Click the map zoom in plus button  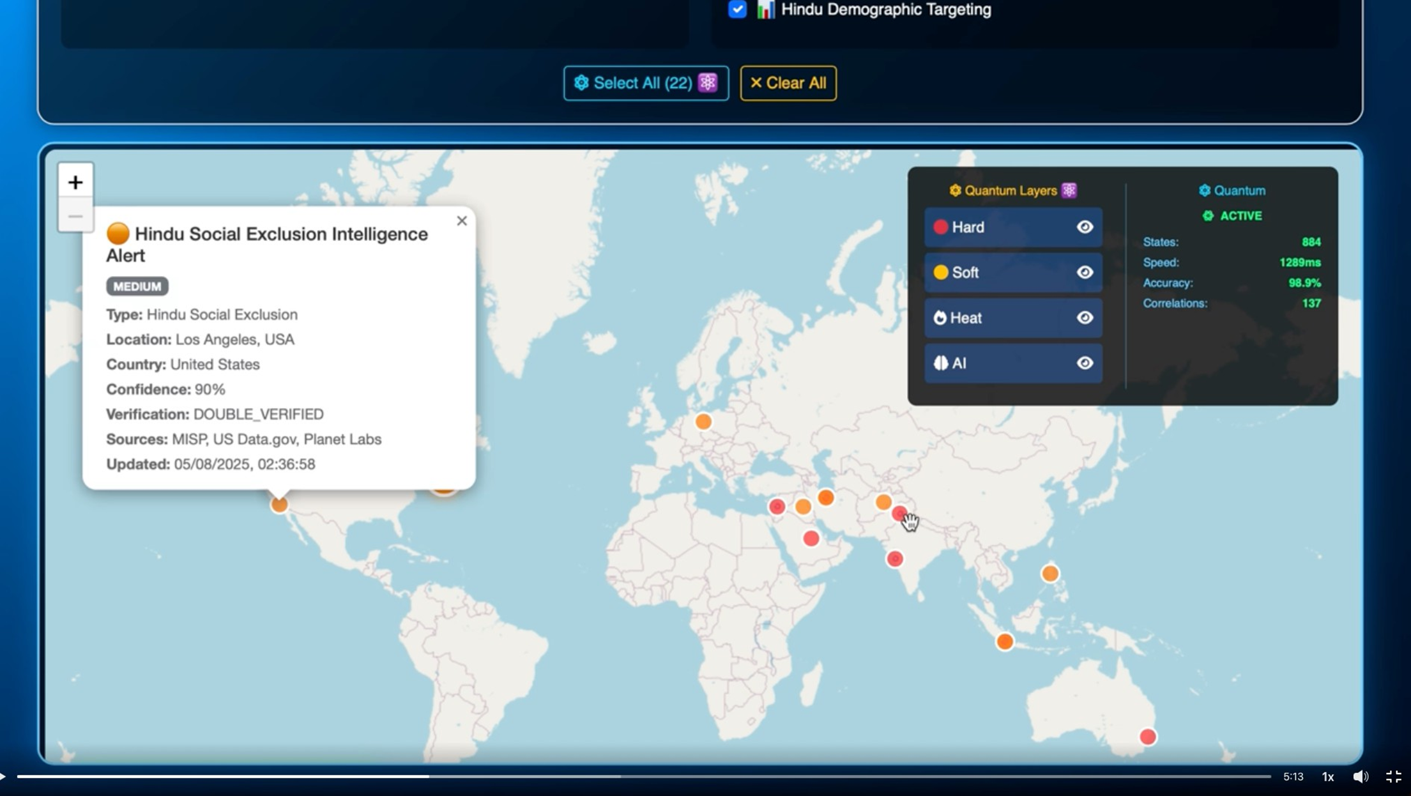pos(75,182)
